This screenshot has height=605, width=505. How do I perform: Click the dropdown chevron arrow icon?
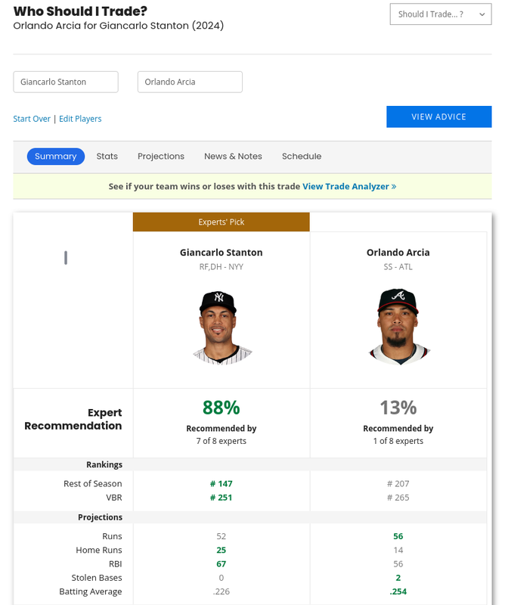482,14
